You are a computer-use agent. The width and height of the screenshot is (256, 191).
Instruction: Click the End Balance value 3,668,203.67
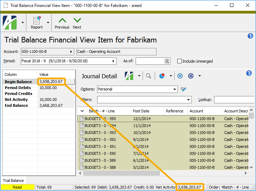51,105
